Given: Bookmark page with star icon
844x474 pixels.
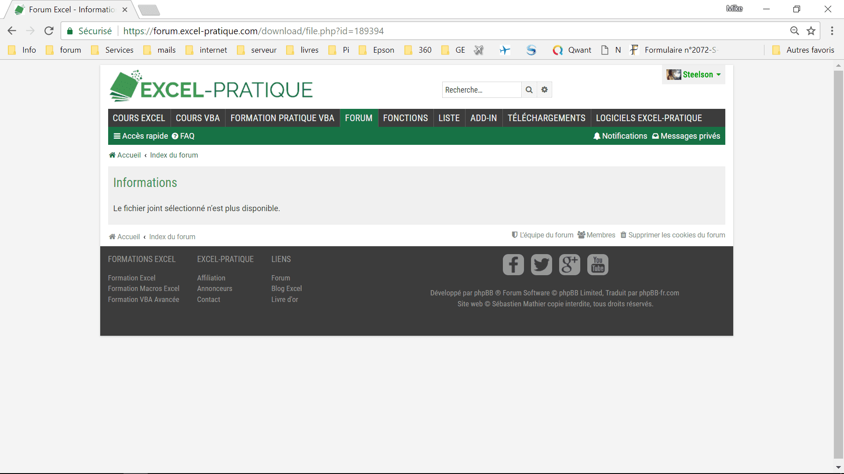Looking at the screenshot, I should coord(811,31).
